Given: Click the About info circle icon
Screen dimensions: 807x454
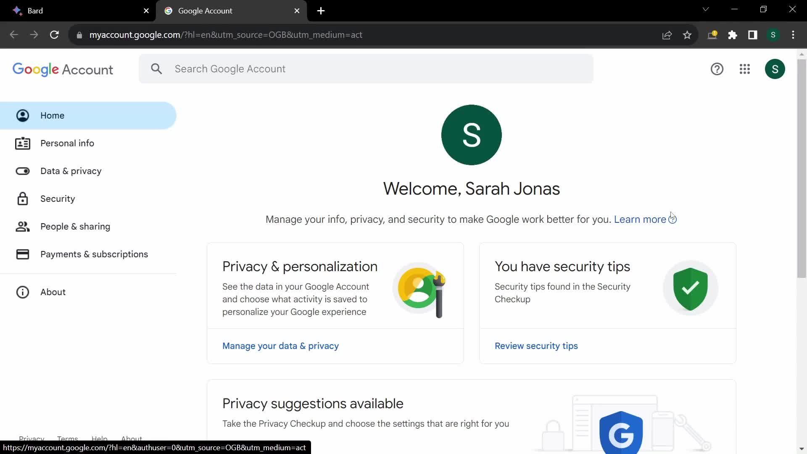Looking at the screenshot, I should click(23, 292).
